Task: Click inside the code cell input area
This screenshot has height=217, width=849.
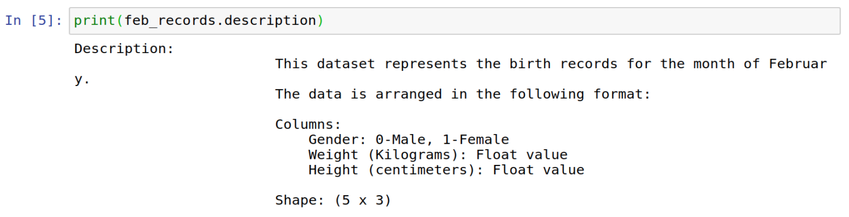Action: tap(454, 21)
